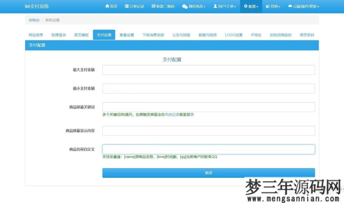Select the LOGO设置 tab

tap(233, 35)
